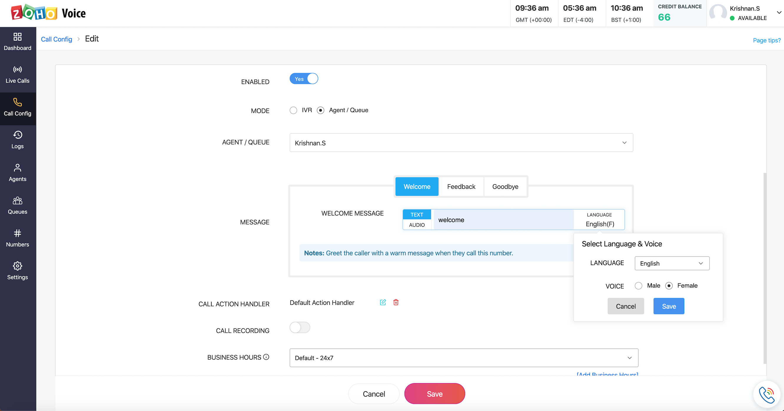Viewport: 784px width, 411px height.
Task: Open Numbers hash icon in sidebar
Action: point(17,233)
